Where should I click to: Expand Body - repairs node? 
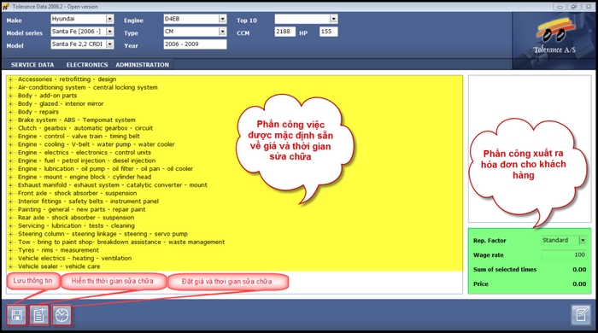[x=10, y=112]
